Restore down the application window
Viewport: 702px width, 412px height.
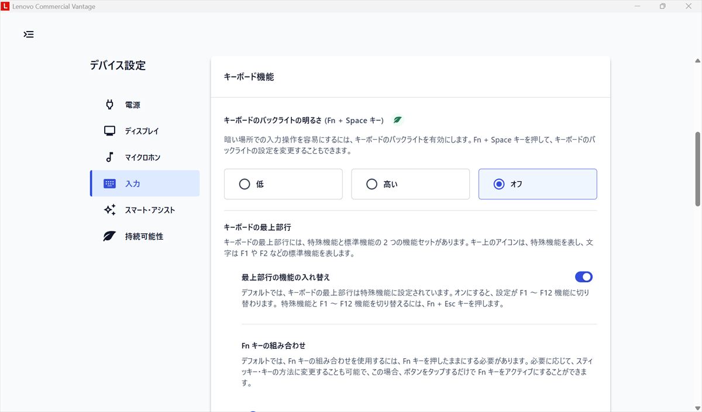tap(663, 6)
